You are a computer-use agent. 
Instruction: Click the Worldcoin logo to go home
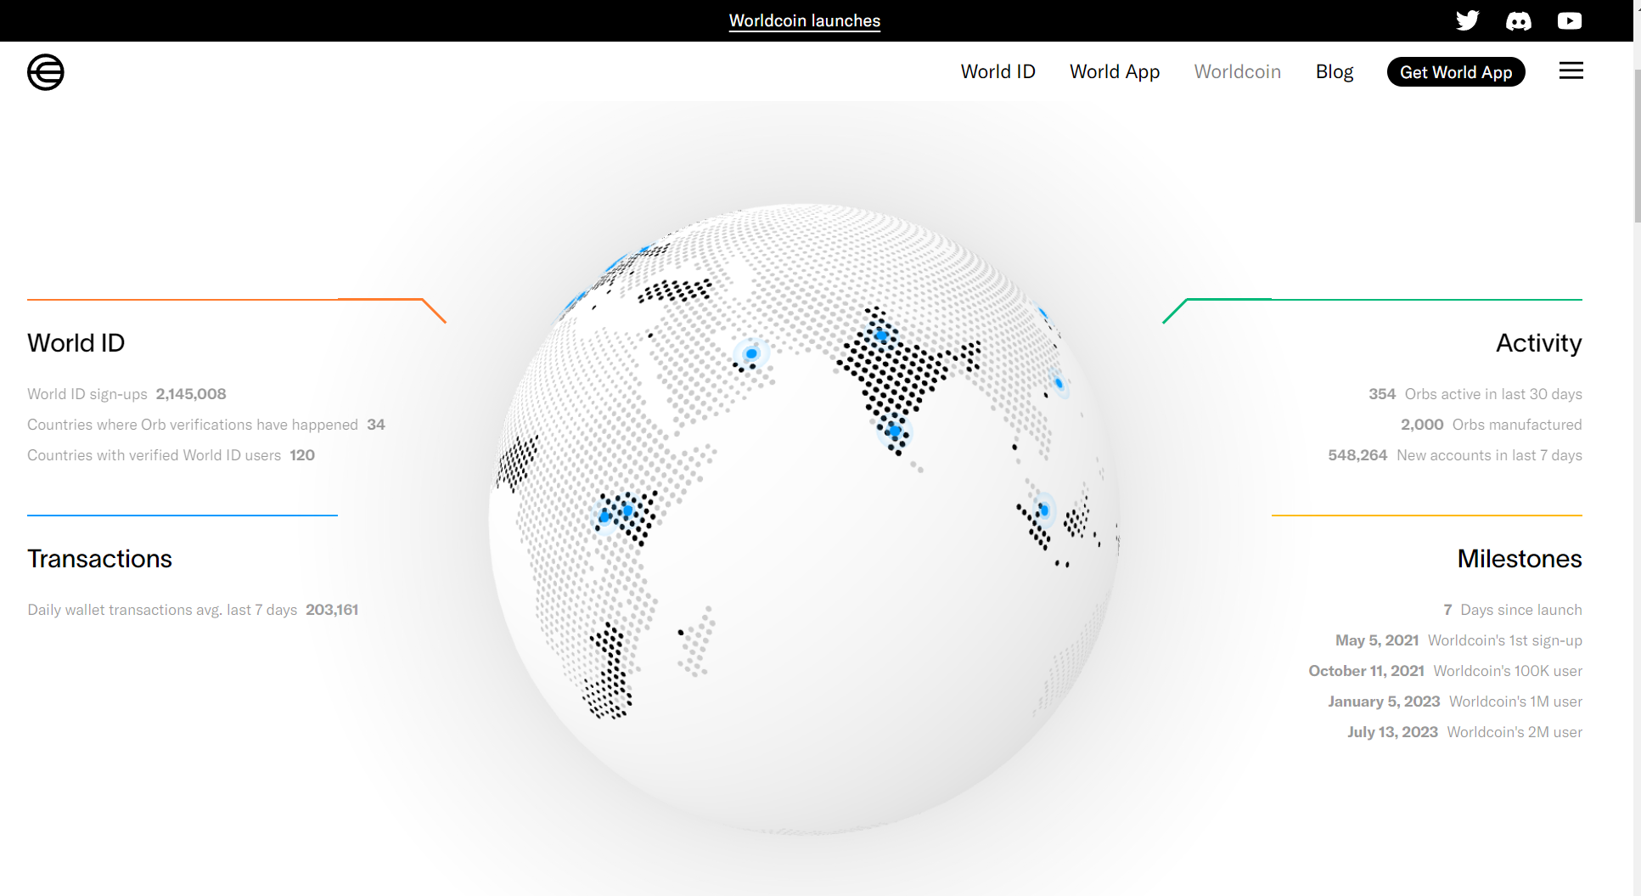click(x=46, y=72)
